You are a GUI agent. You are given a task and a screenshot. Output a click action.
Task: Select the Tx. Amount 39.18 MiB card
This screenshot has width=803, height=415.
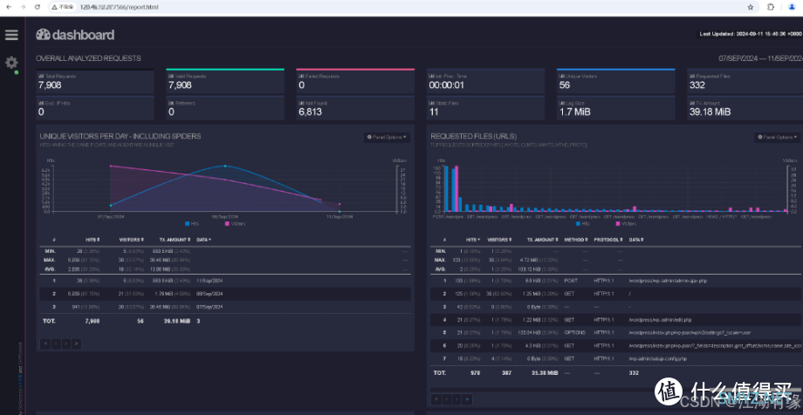coord(745,108)
